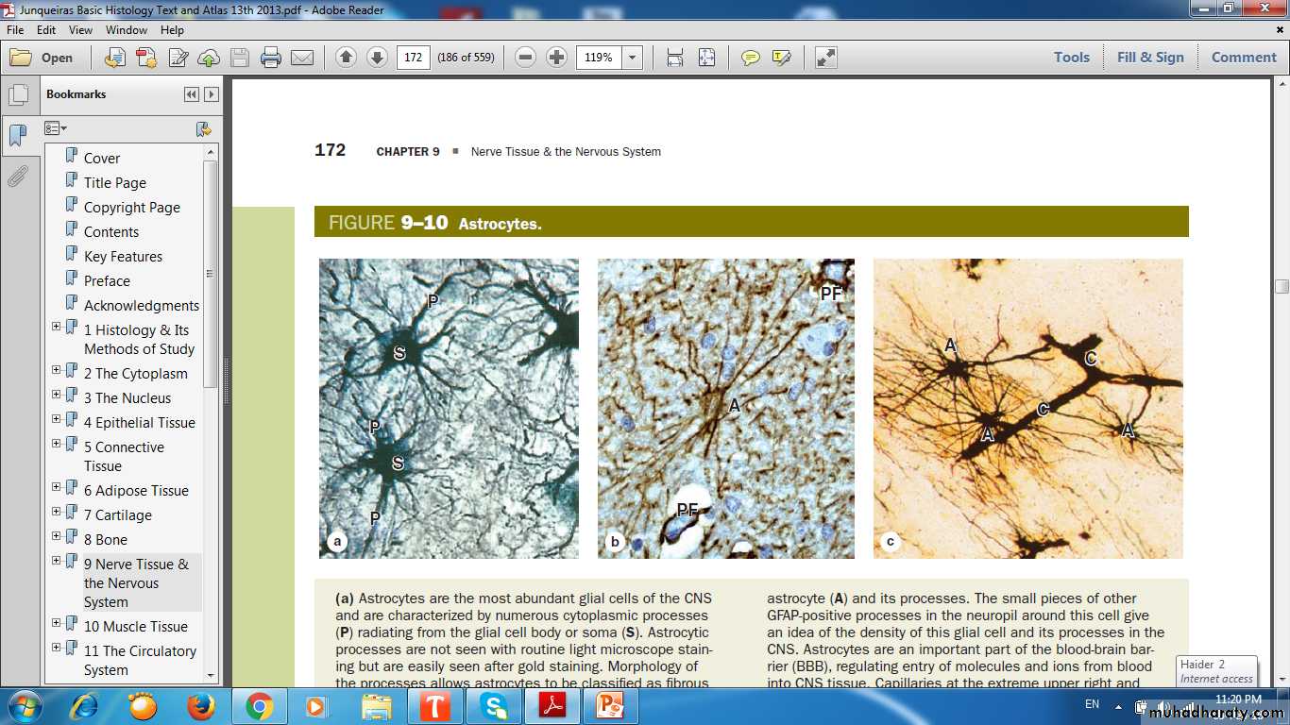Open the Attachments paperclip panel
Image resolution: width=1290 pixels, height=725 pixels.
click(18, 177)
